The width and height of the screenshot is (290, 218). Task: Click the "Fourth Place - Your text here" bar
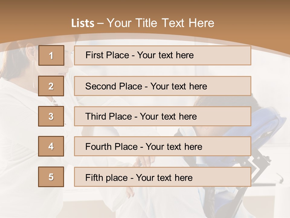pos(163,146)
